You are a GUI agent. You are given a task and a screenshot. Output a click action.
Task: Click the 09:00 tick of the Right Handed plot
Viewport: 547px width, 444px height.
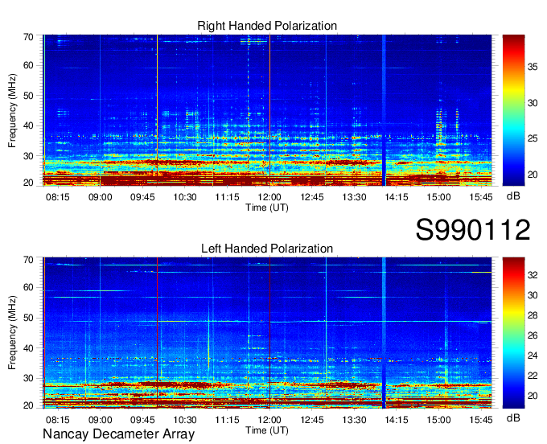click(x=100, y=197)
